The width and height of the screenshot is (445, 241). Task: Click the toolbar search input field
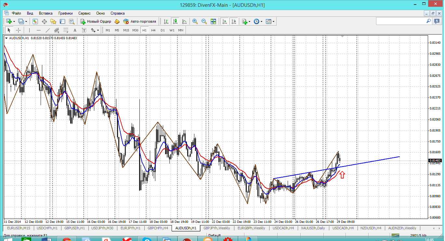[400, 21]
